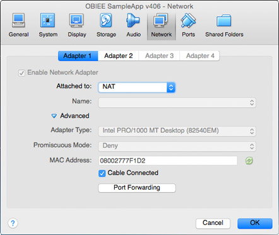Image resolution: width=279 pixels, height=235 pixels.
Task: Open the Audio settings section
Action: [133, 25]
